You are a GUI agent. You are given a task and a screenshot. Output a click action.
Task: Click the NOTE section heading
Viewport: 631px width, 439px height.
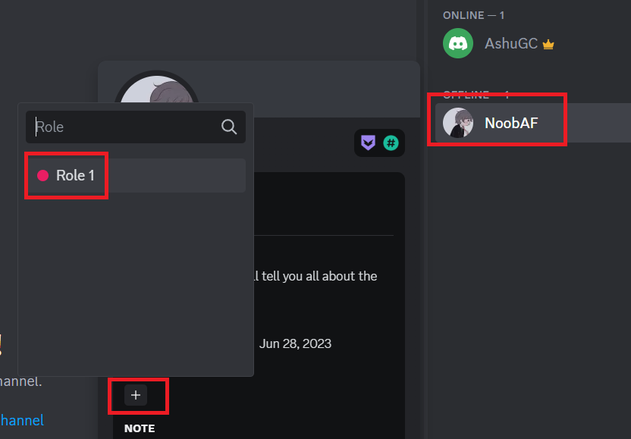tap(140, 428)
